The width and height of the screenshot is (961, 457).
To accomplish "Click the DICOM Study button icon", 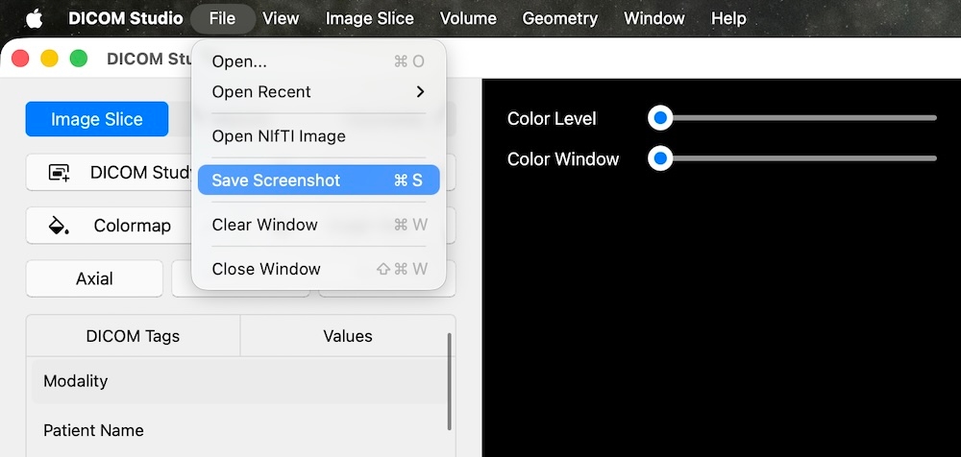I will (x=60, y=173).
